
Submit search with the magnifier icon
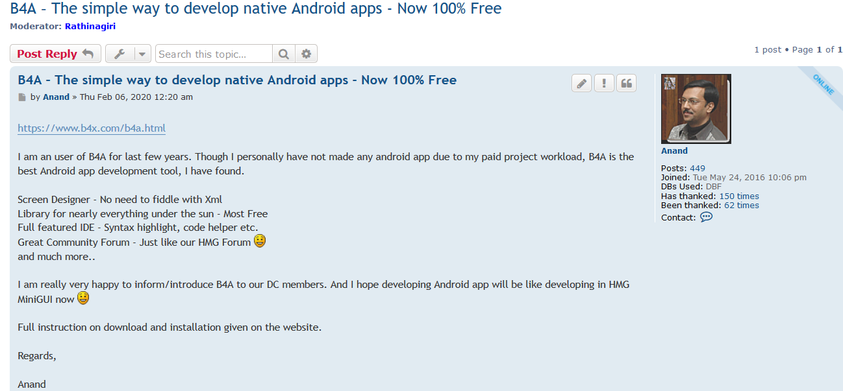(x=284, y=54)
